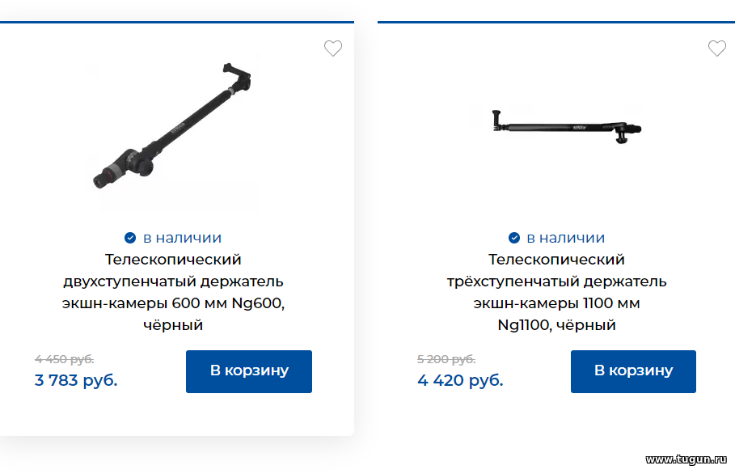The image size is (735, 474).
Task: Add the 3 783 руб. holder to cart
Action: [249, 371]
